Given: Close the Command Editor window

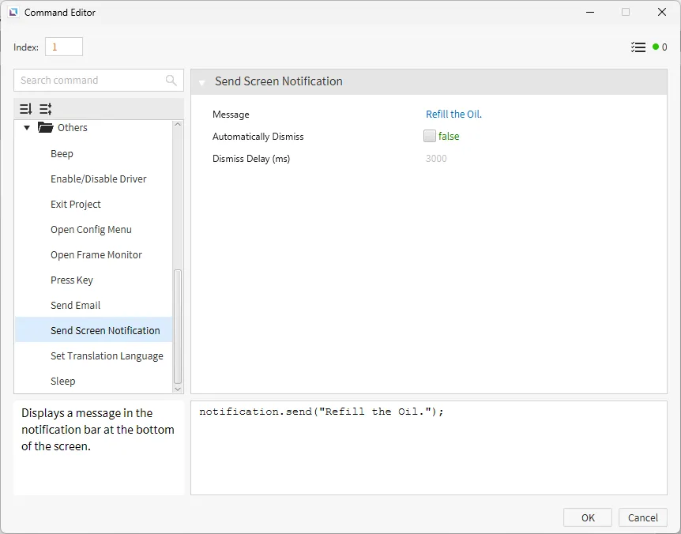Looking at the screenshot, I should pyautogui.click(x=662, y=13).
